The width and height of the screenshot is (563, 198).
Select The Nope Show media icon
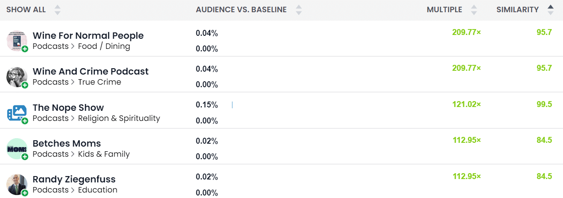[17, 113]
